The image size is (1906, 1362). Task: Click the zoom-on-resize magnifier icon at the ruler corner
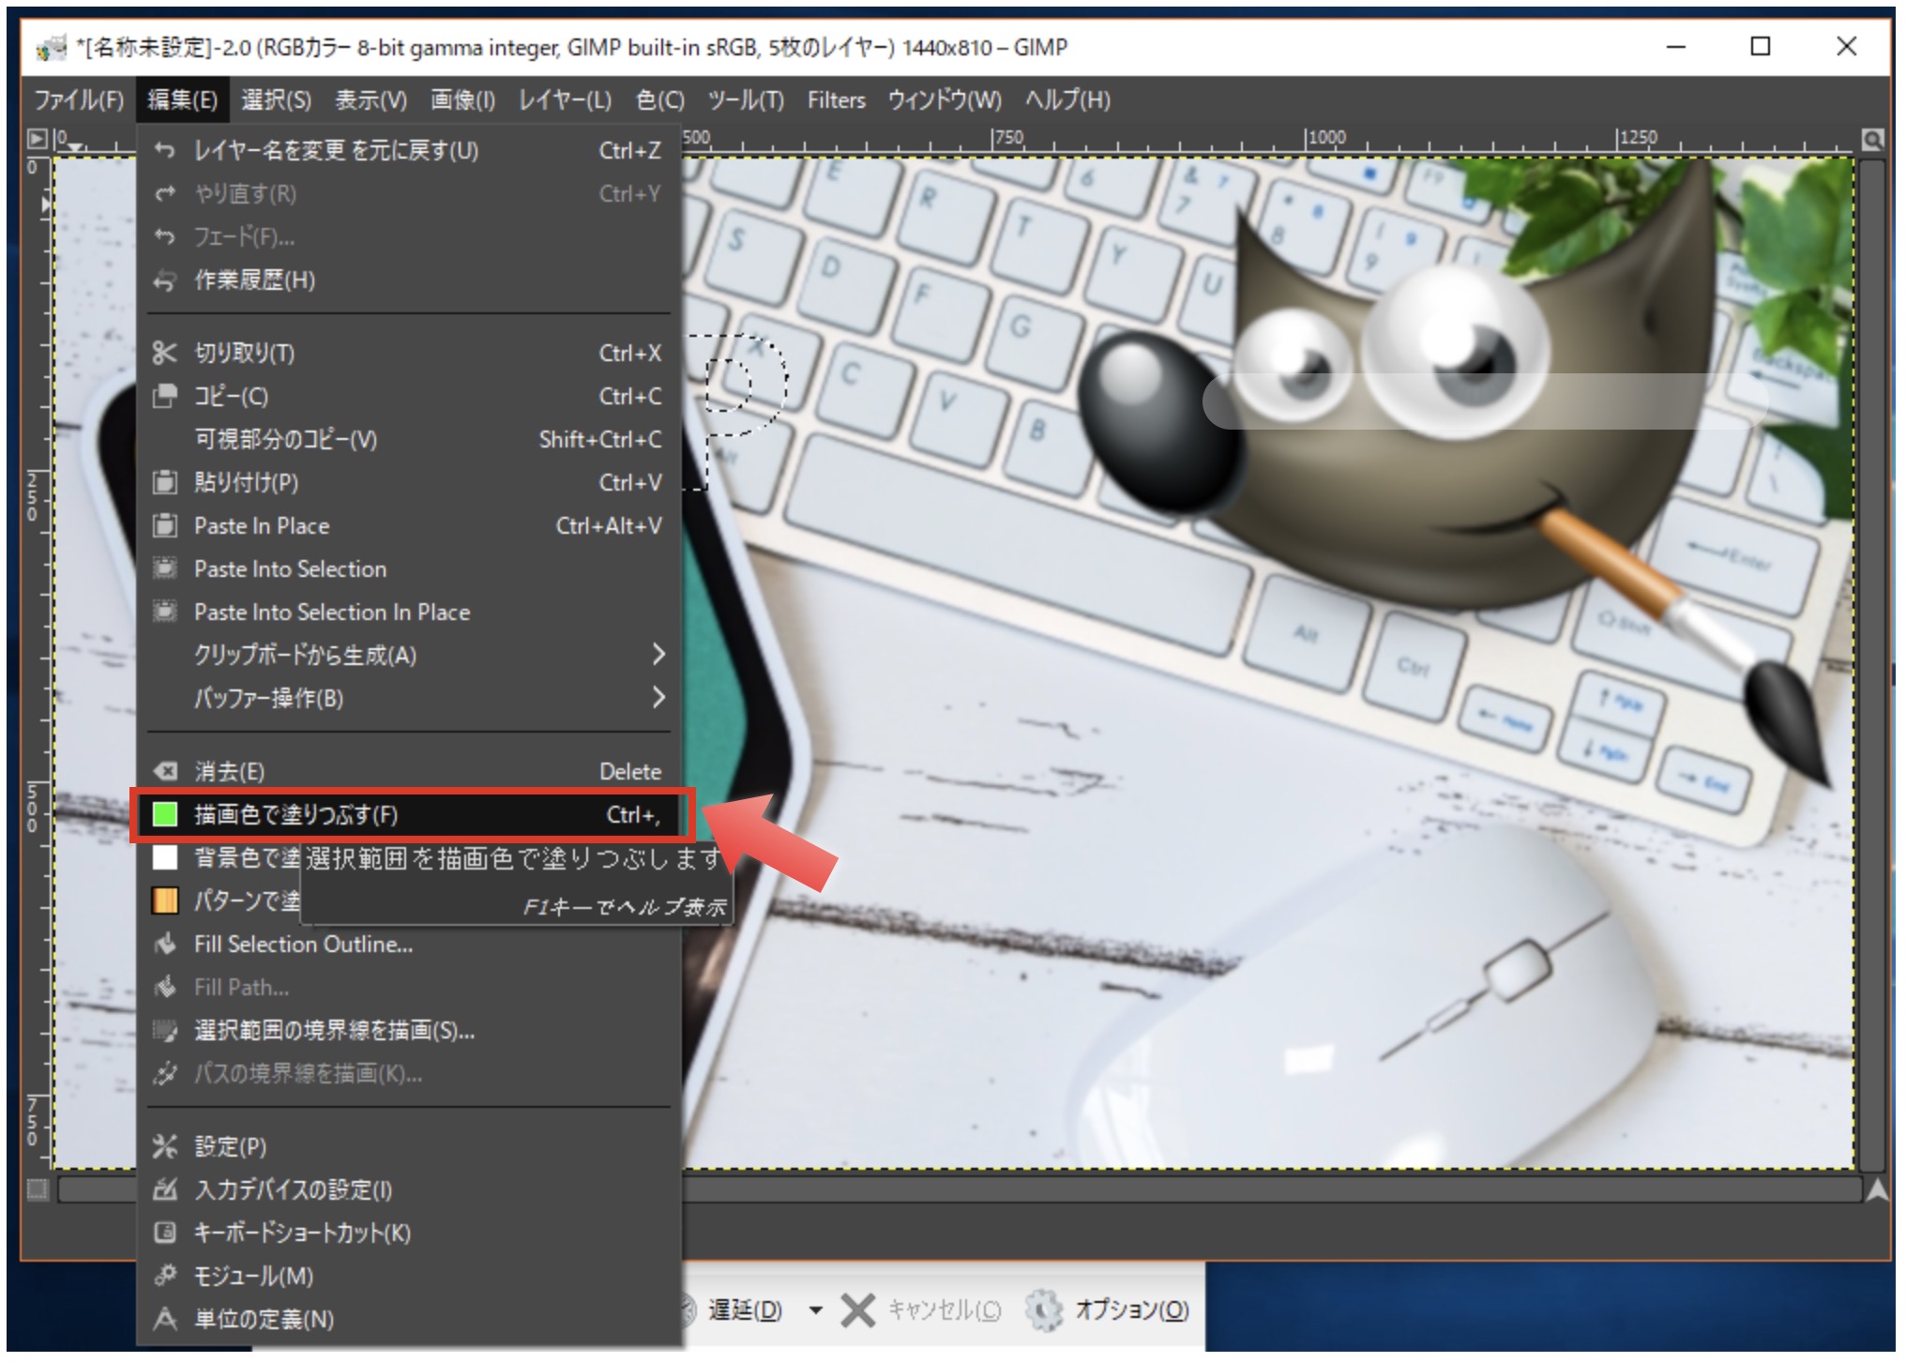(1872, 140)
